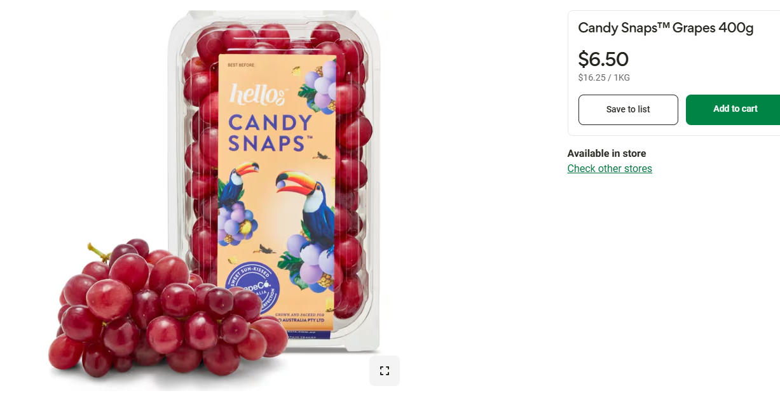780x393 pixels.
Task: Select the Candy Snaps Grapes 400g title
Action: point(666,28)
